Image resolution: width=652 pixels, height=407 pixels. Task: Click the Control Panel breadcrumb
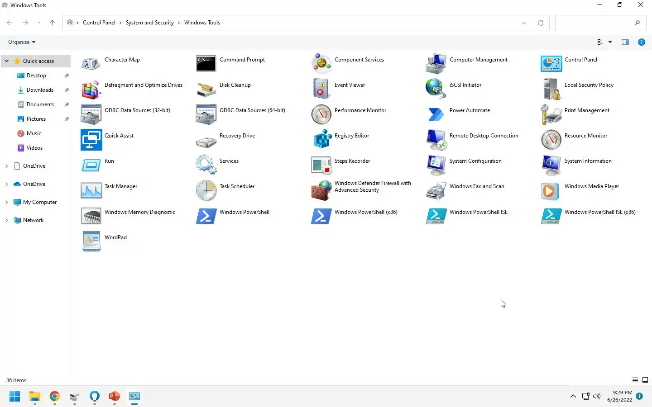point(99,23)
